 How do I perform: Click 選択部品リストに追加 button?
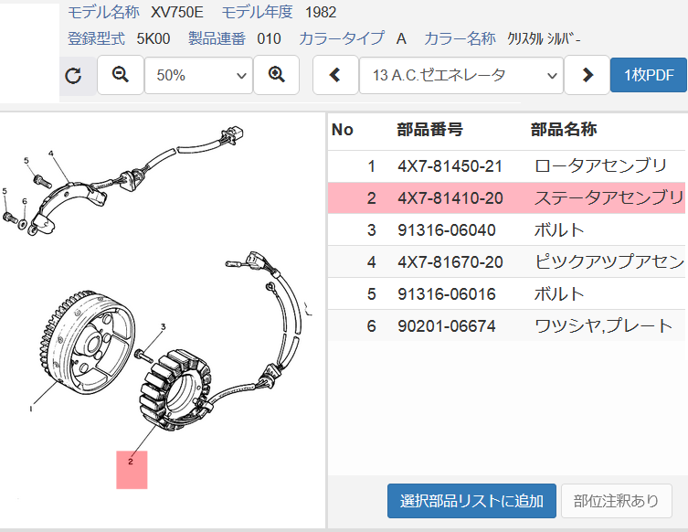pos(471,501)
